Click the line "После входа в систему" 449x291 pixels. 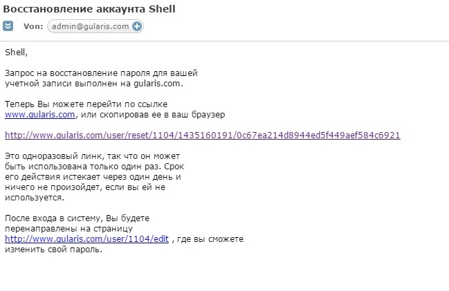77,218
